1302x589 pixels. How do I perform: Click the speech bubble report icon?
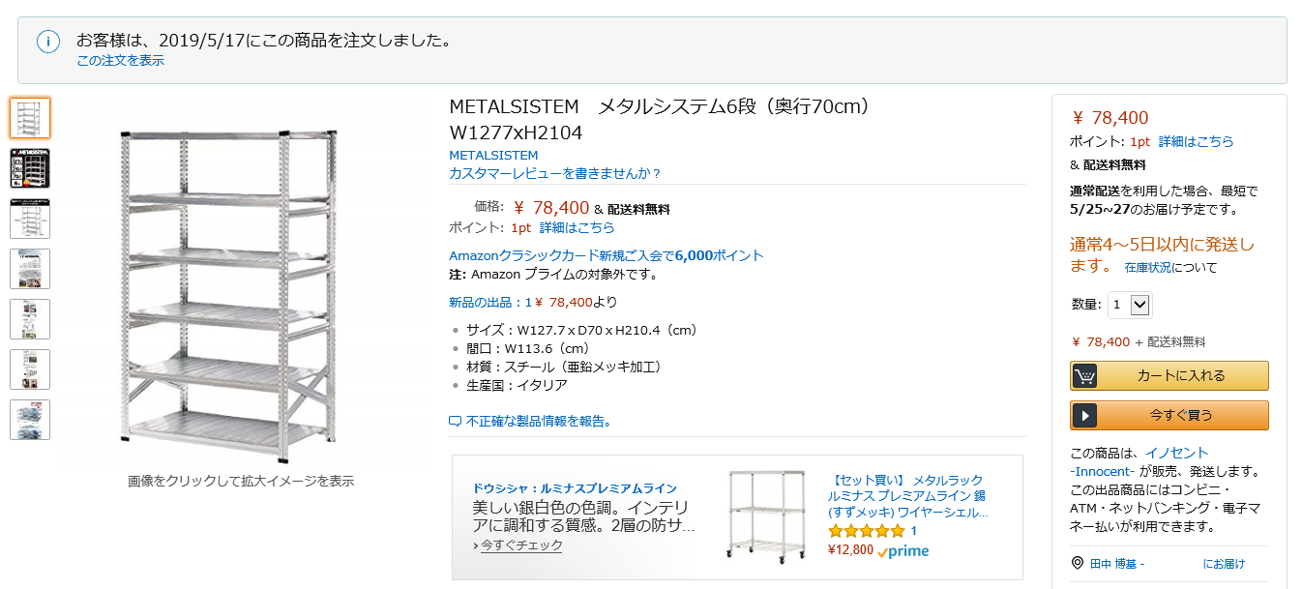click(x=456, y=422)
